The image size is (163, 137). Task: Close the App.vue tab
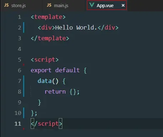click(x=123, y=5)
